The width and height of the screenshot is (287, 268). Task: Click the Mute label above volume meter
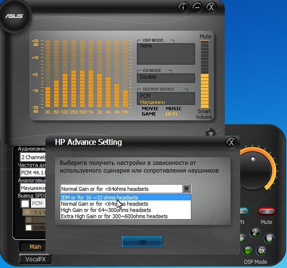(x=205, y=36)
